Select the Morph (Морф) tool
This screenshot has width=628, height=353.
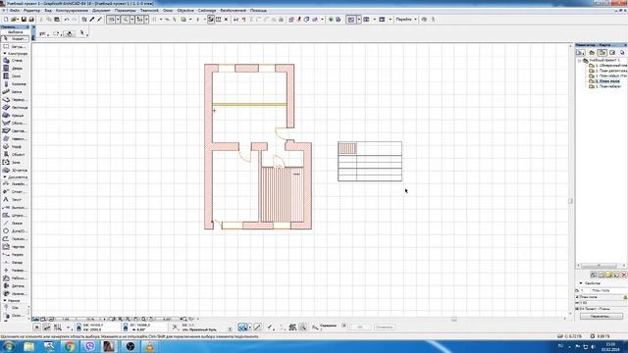15,147
